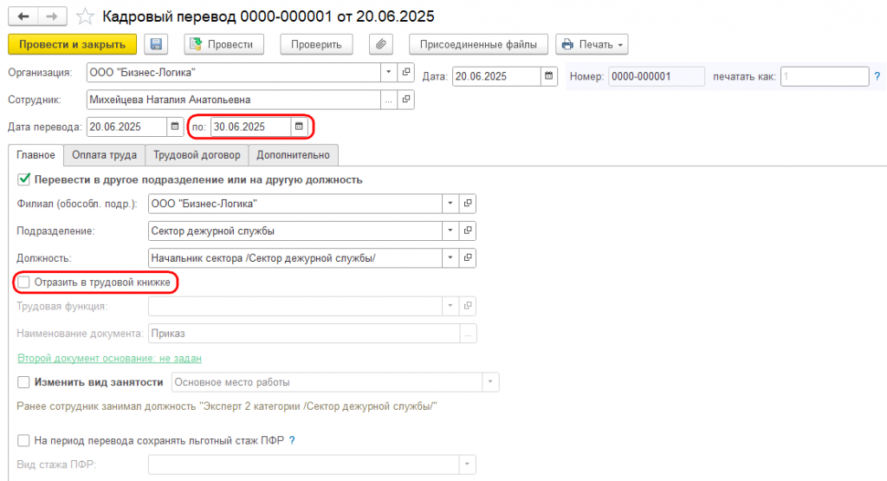
Task: Mark document as favorite with star icon
Action: click(85, 16)
